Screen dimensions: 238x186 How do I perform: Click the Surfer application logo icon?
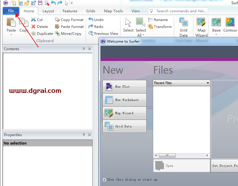[x=5, y=3]
